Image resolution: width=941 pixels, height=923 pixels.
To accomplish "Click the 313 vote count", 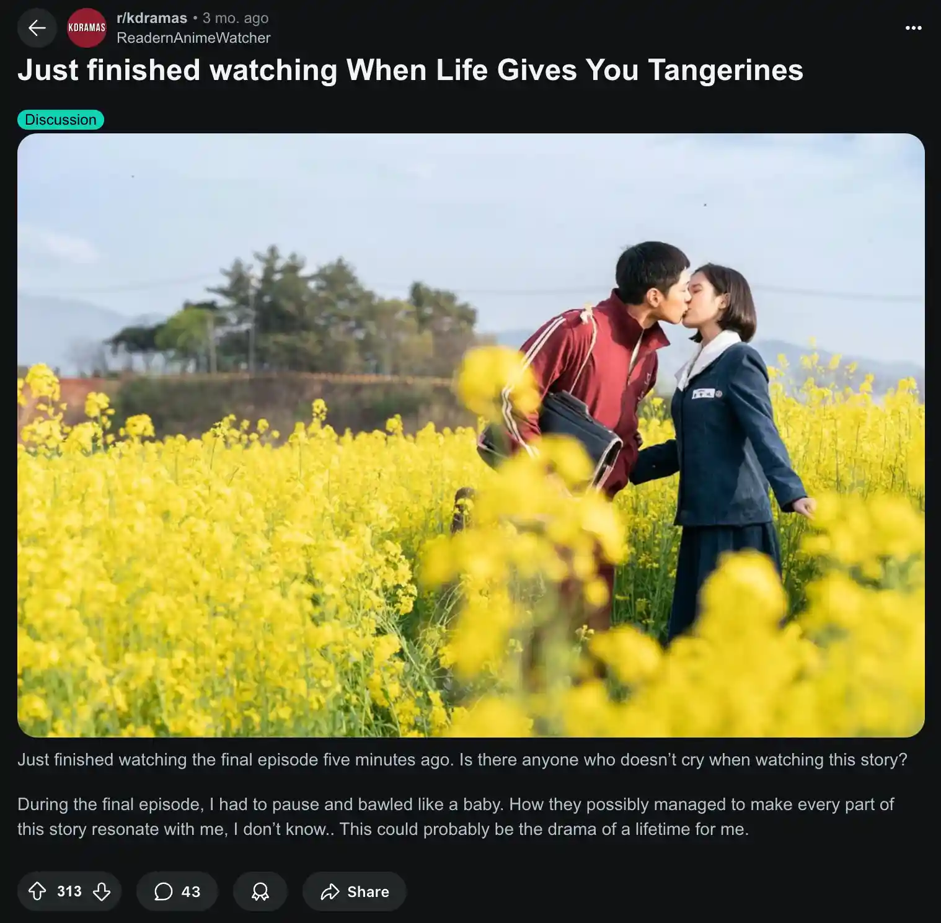I will [69, 891].
